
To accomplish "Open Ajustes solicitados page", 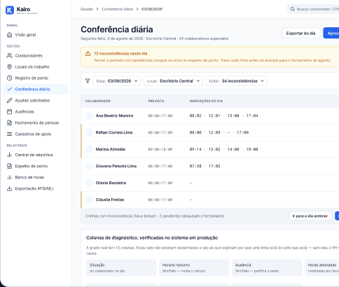I will point(36,100).
